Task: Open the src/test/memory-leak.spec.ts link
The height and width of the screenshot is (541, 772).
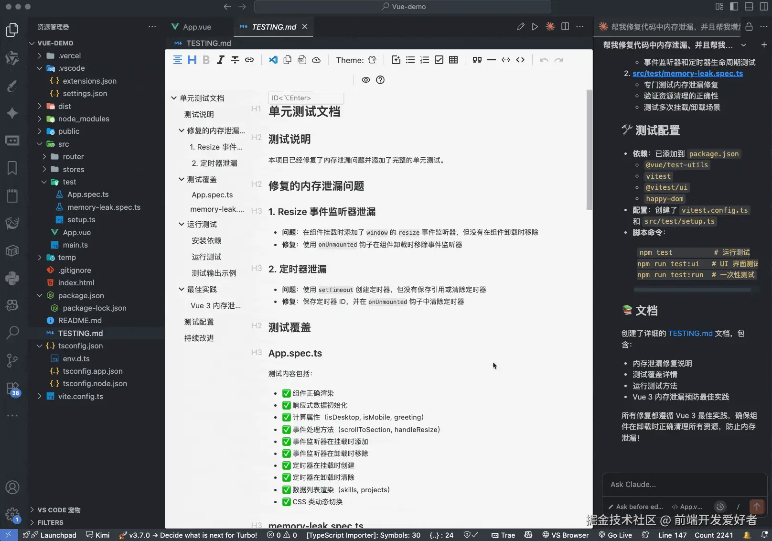Action: tap(687, 74)
